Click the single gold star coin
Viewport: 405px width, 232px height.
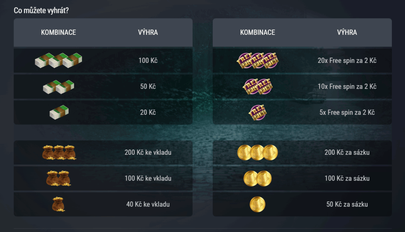point(257,204)
